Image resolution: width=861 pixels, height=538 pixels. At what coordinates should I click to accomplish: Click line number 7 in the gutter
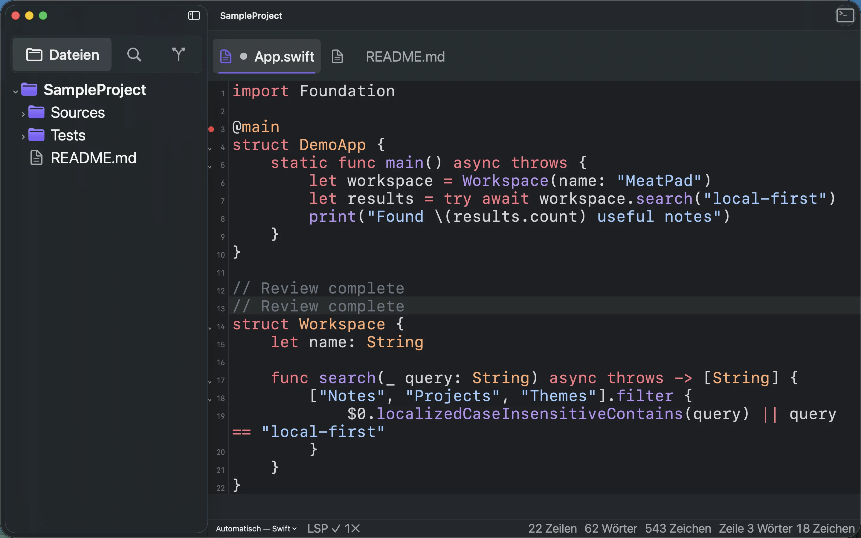tap(223, 201)
